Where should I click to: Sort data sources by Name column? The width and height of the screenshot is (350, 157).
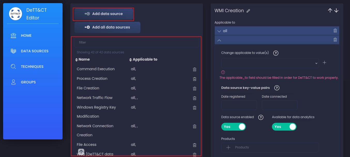[x=83, y=60]
